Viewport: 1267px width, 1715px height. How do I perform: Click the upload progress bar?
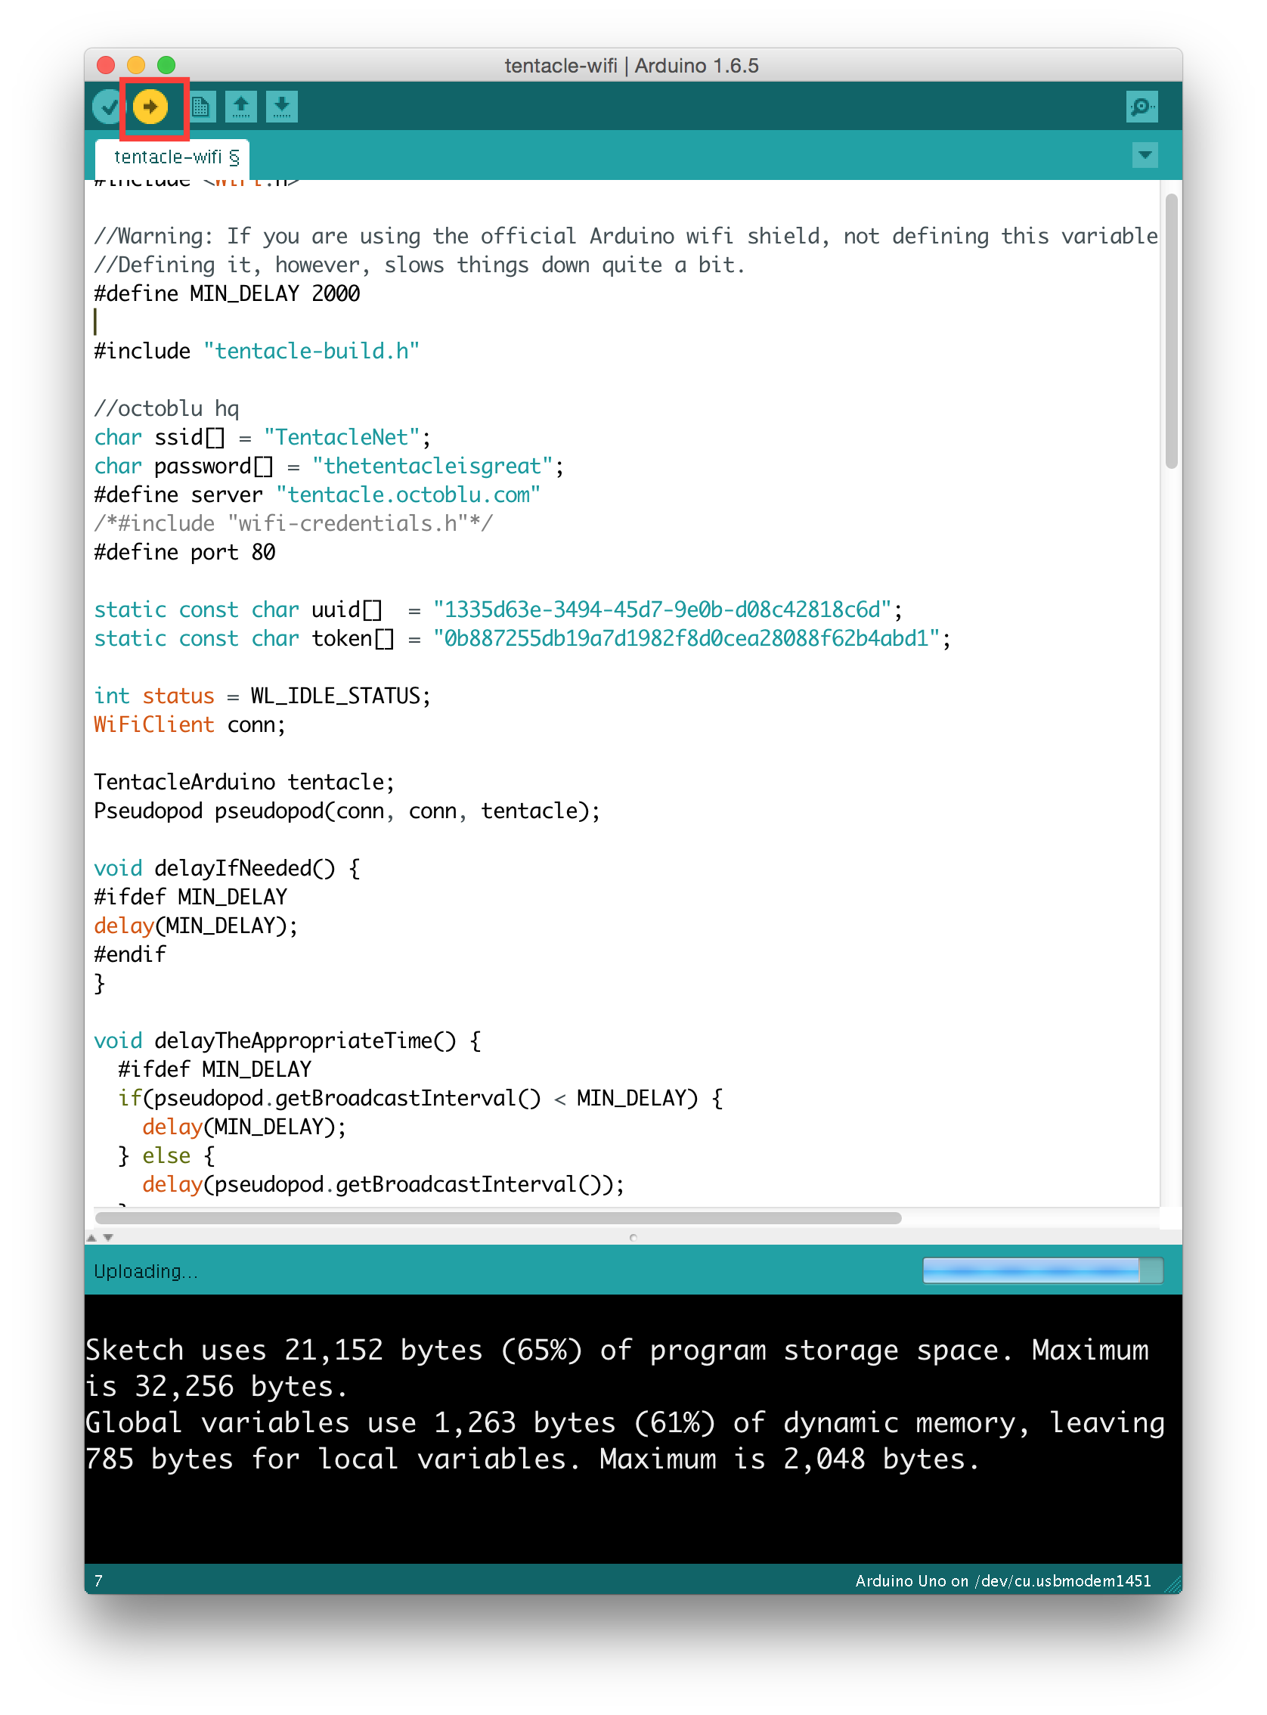1042,1270
